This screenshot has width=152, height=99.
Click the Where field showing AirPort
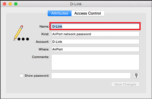pos(95,49)
